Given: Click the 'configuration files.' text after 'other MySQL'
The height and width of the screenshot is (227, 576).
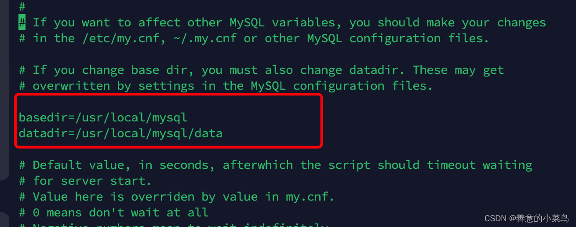Looking at the screenshot, I should coord(419,38).
